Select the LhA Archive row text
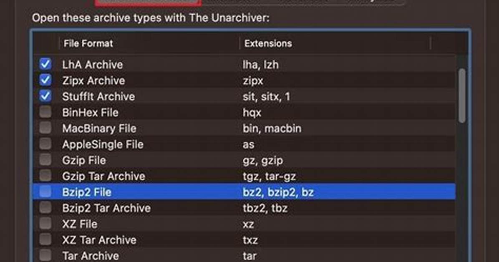The height and width of the screenshot is (262, 499). 93,65
